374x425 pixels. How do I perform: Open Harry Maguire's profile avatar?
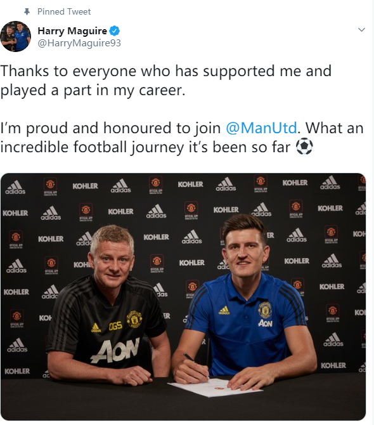click(15, 36)
